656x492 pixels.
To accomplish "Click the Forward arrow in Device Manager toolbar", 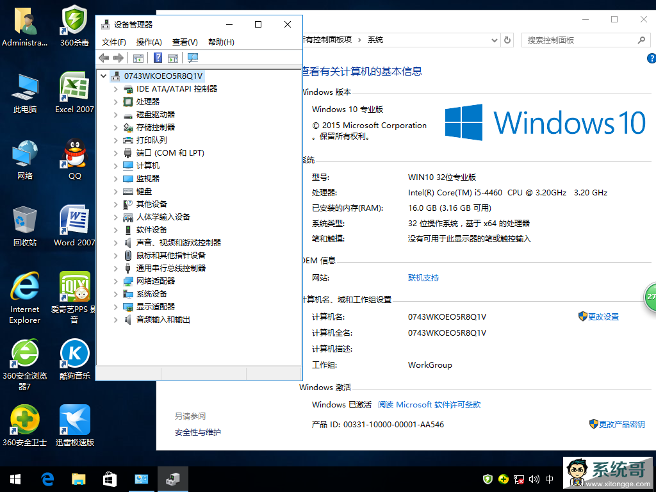I will [119, 58].
